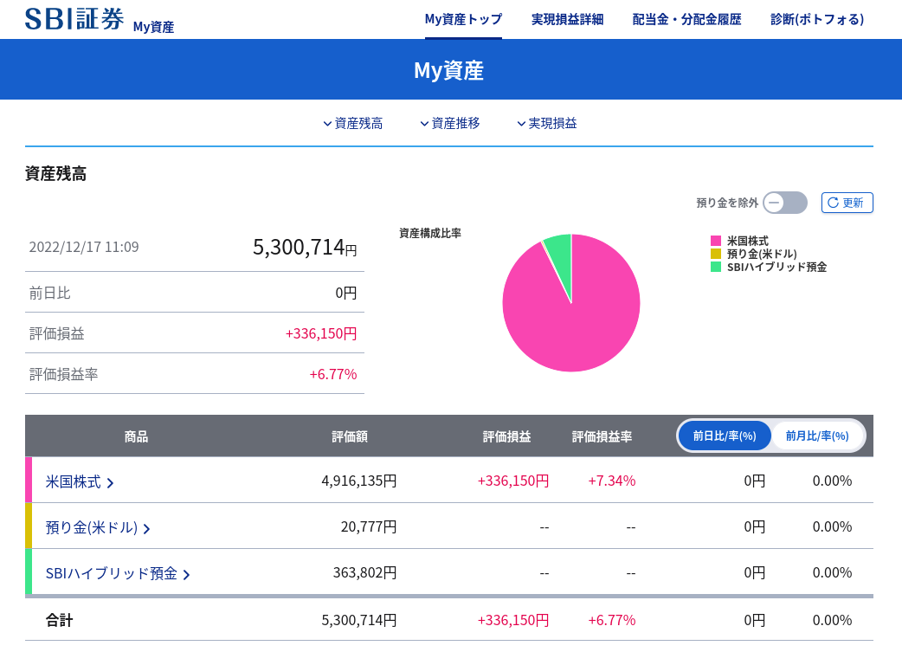The width and height of the screenshot is (902, 665).
Task: Open the My資産トップ tab
Action: click(x=463, y=20)
